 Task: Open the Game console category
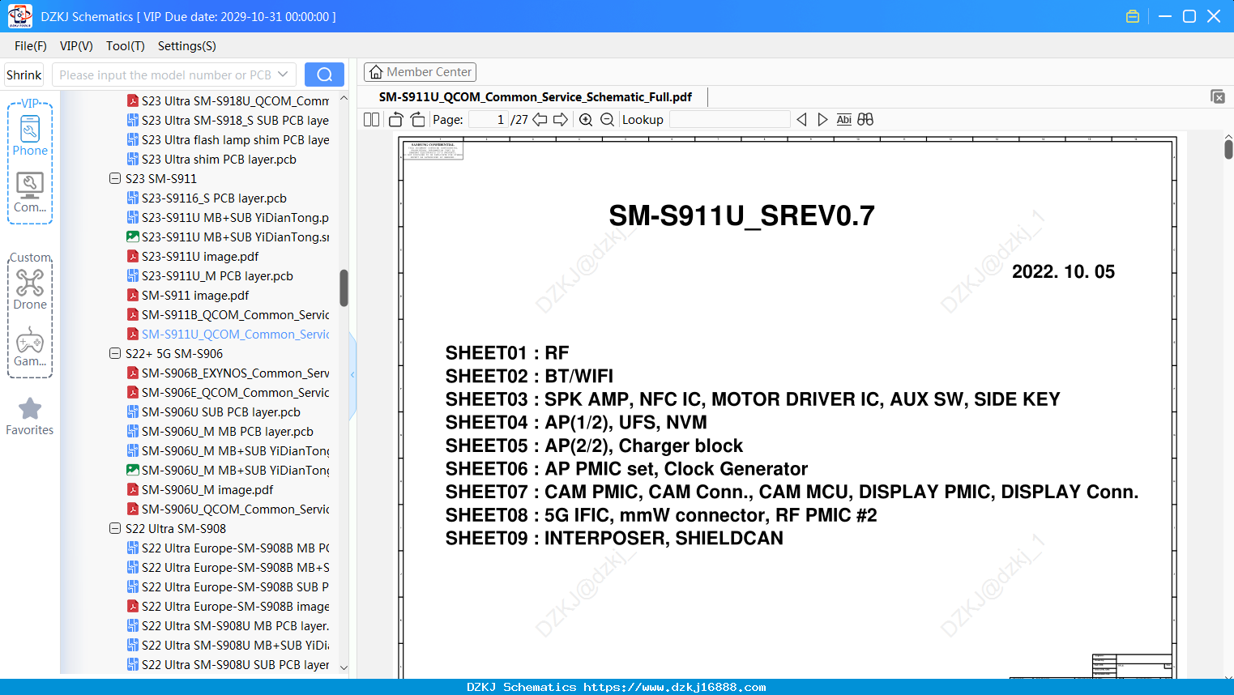pyautogui.click(x=30, y=346)
